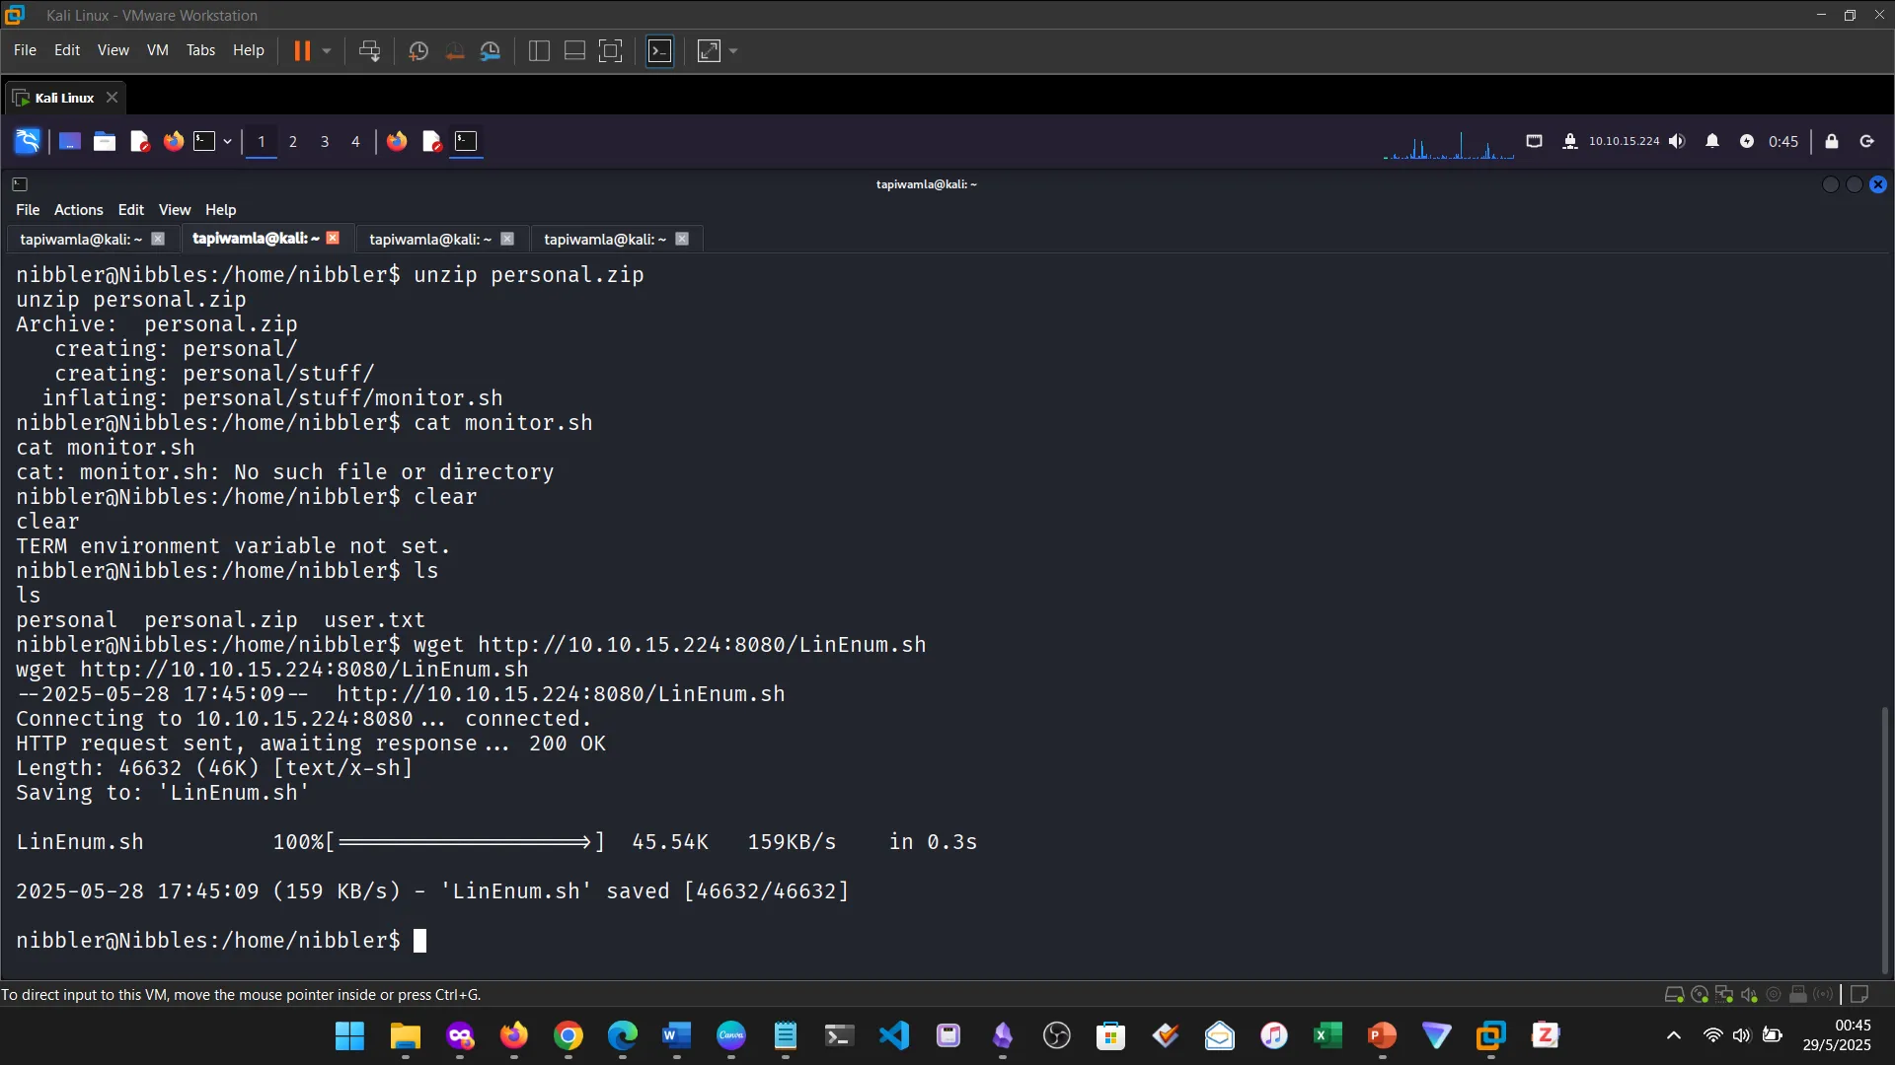Switch to the third tapiwamla@kali terminal tab
This screenshot has width=1895, height=1065.
click(429, 239)
